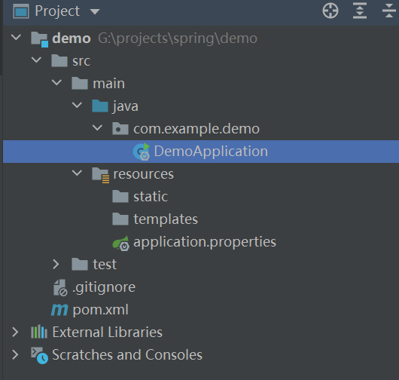The height and width of the screenshot is (380, 399).
Task: Click the Collapse All toolbar icon
Action: point(388,11)
